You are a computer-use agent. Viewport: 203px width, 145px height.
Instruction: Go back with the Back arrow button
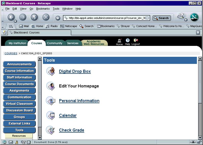point(11,17)
